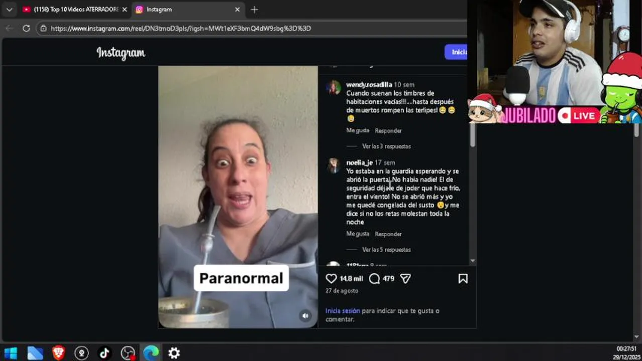
Task: Open the taskbar clock showing 29/12/2025
Action: 626,353
